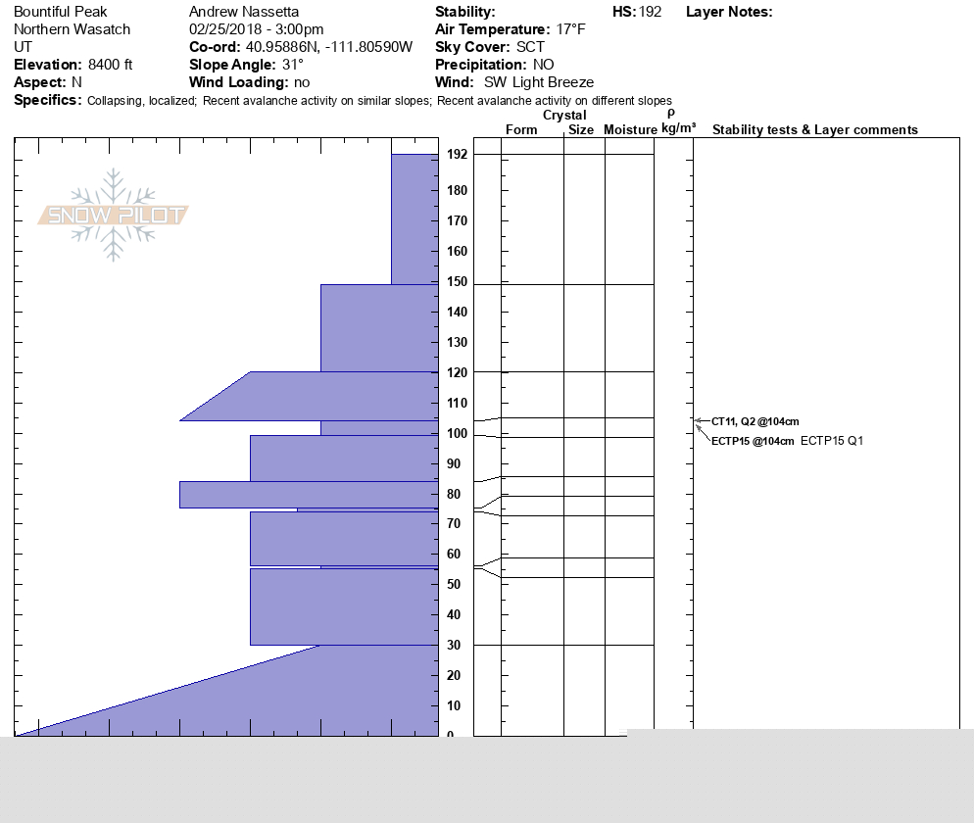Click the Moisture column header

click(x=630, y=129)
